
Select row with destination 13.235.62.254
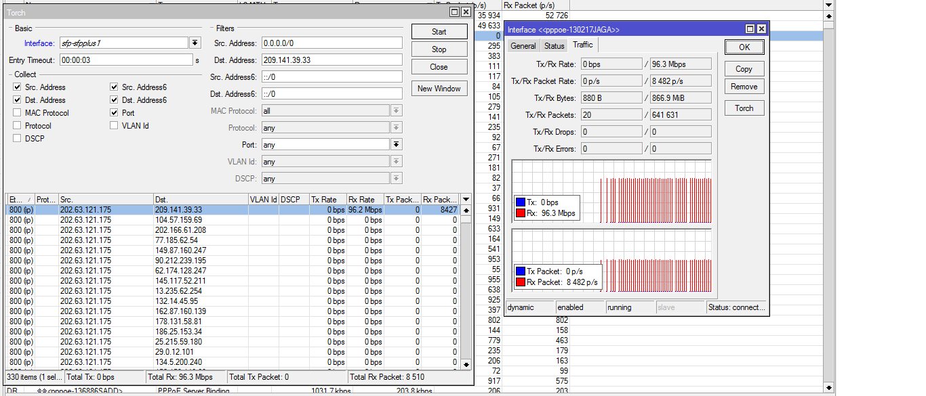[233, 291]
